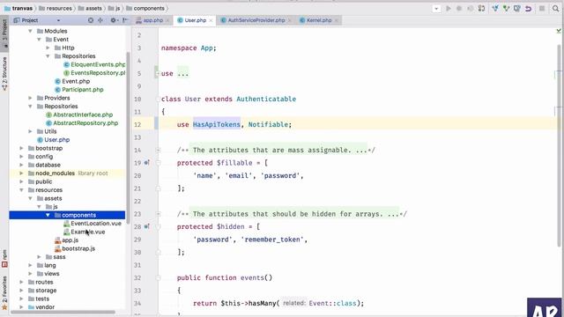564x317 pixels.
Task: Open the Project panel gear settings
Action: tap(114, 20)
